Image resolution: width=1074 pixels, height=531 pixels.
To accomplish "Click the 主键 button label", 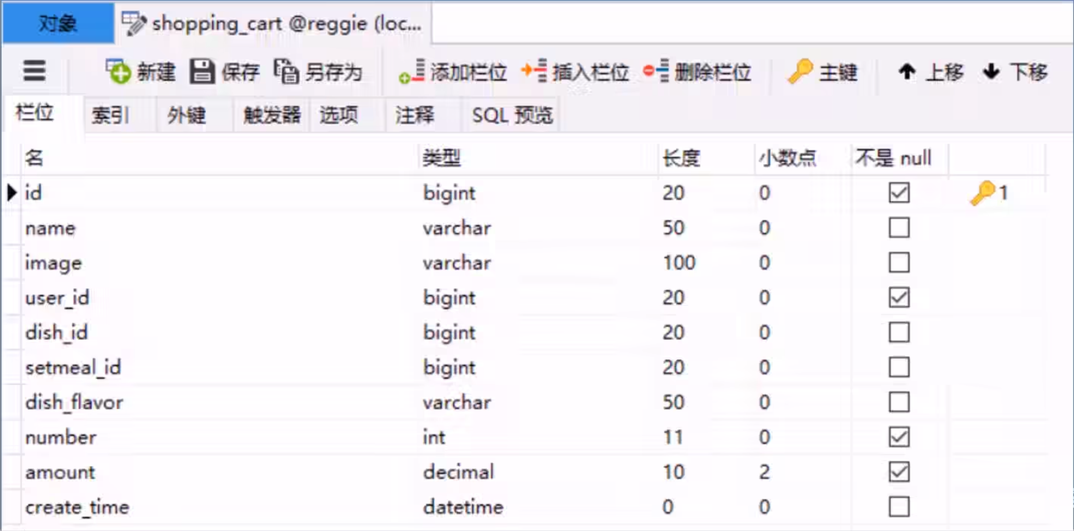I will pos(838,72).
